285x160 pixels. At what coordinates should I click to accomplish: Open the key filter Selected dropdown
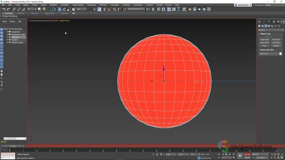point(260,154)
